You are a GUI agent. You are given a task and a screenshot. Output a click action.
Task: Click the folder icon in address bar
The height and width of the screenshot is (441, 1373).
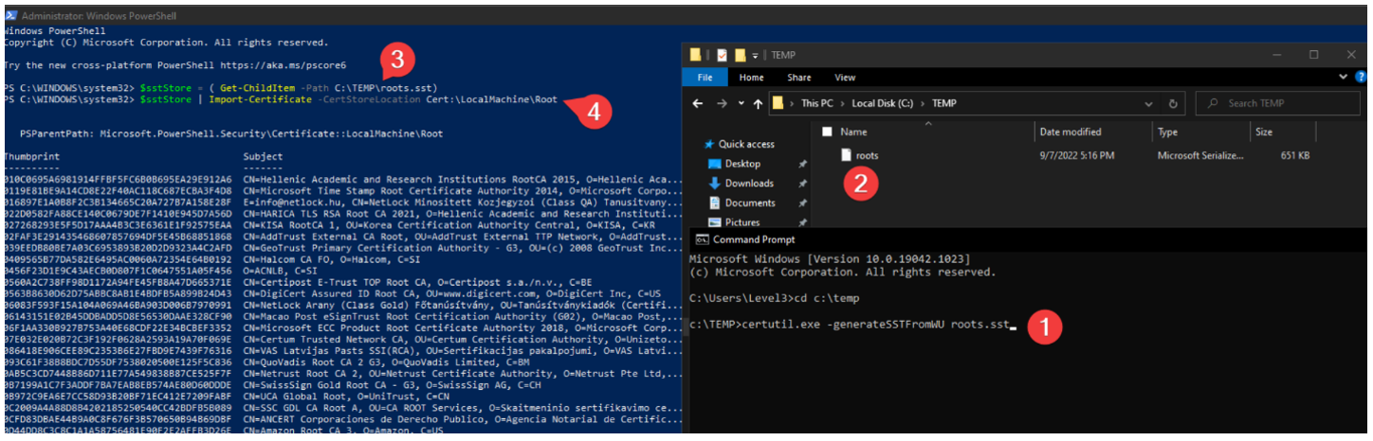779,104
